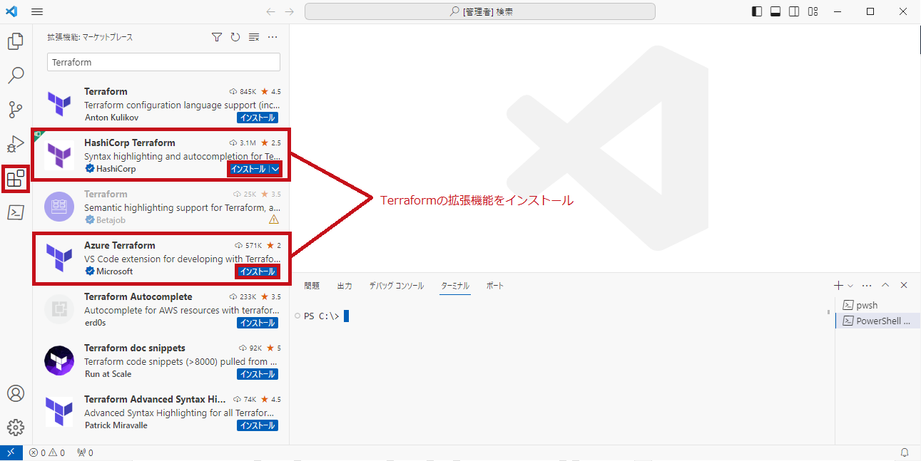Switch to the デバッグ コンソール tab
The image size is (921, 461).
[397, 286]
